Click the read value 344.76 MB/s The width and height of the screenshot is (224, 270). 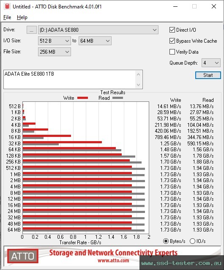click(x=200, y=137)
